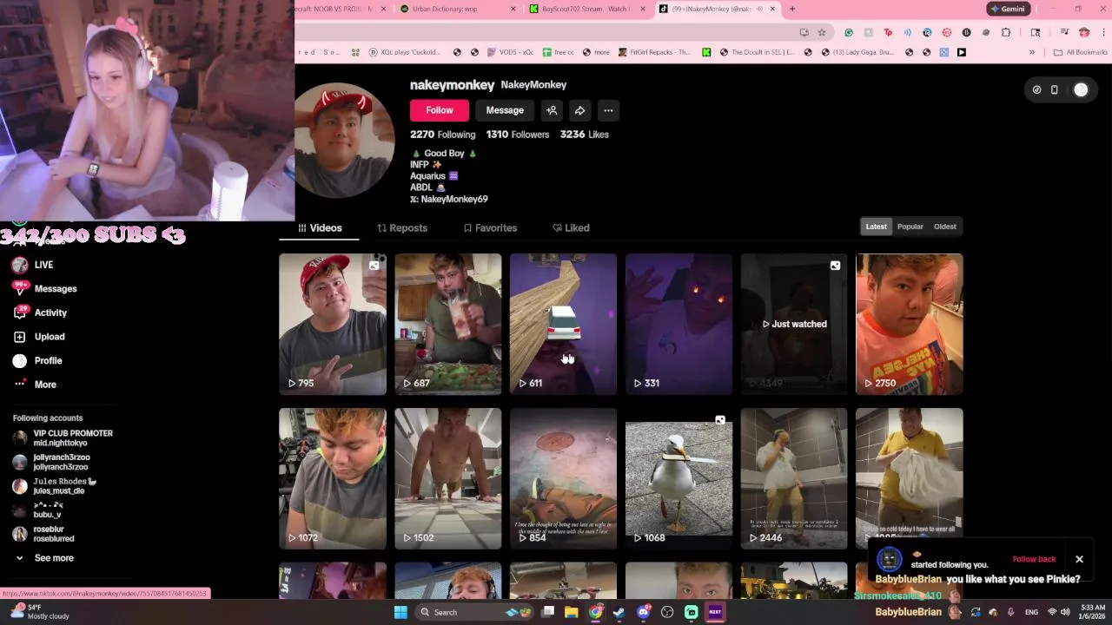Screen dimensions: 1112x625
Task: Open volume control in system tray
Action: pos(1065,612)
